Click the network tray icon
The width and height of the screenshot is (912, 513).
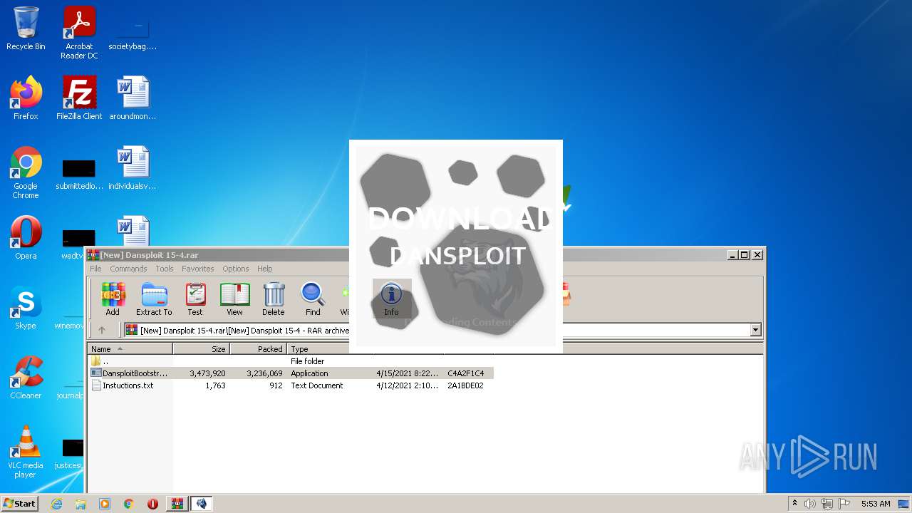click(828, 504)
